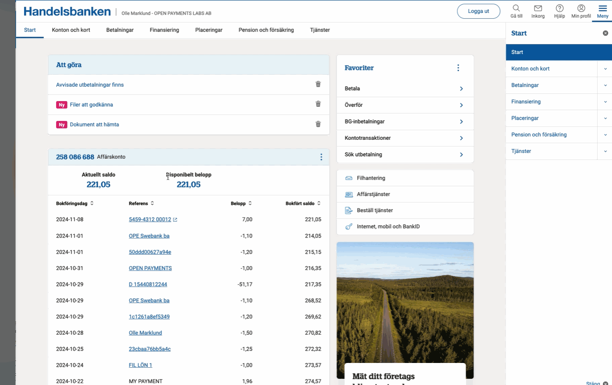Expand Placeringar in side menu

(605, 118)
